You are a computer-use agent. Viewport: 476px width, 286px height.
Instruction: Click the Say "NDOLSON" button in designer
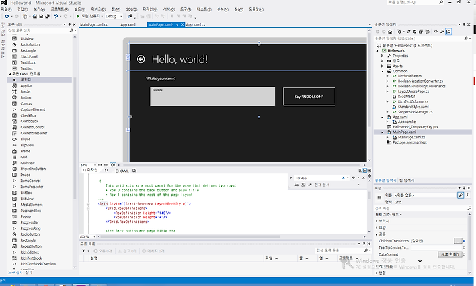(x=309, y=97)
